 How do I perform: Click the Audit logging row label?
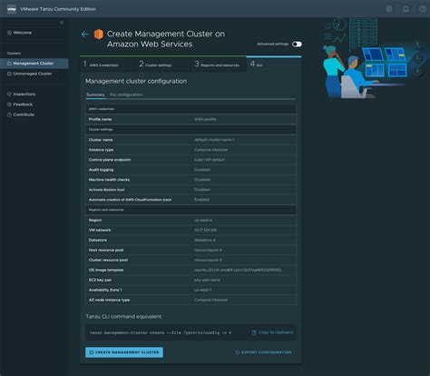pos(101,170)
